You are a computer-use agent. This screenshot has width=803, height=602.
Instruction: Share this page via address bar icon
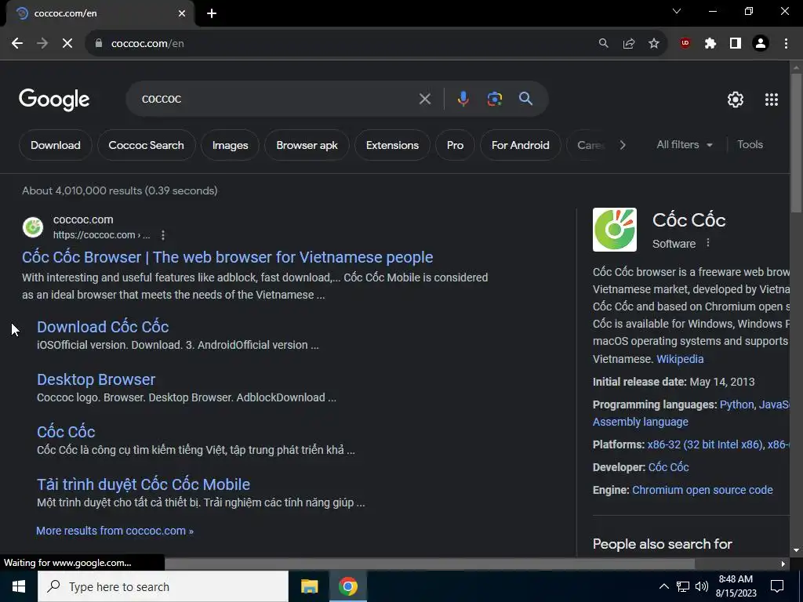pyautogui.click(x=629, y=44)
